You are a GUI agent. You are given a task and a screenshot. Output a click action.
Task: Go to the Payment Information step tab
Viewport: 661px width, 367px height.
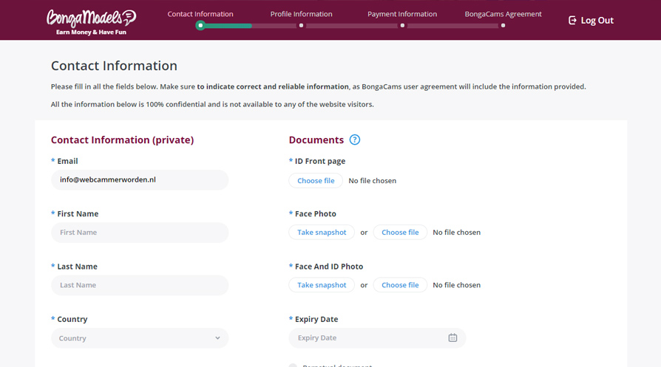point(402,14)
